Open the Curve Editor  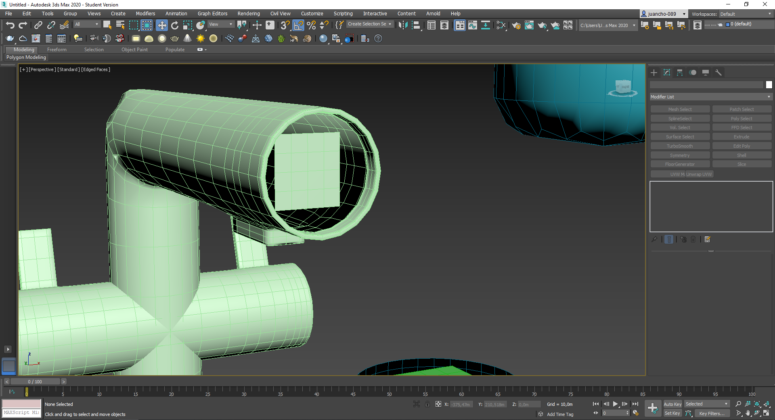472,25
